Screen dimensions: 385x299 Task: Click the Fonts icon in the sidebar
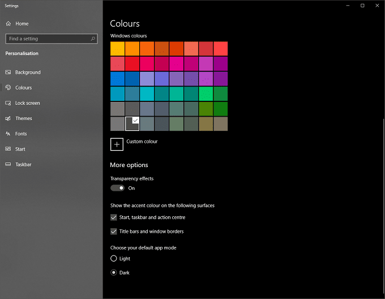(x=8, y=134)
